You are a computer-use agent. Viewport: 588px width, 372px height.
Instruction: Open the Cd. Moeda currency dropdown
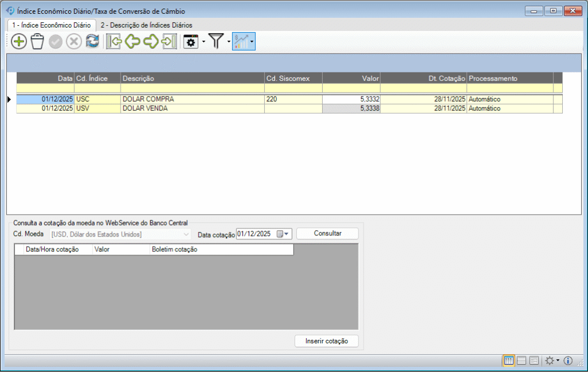coord(186,234)
